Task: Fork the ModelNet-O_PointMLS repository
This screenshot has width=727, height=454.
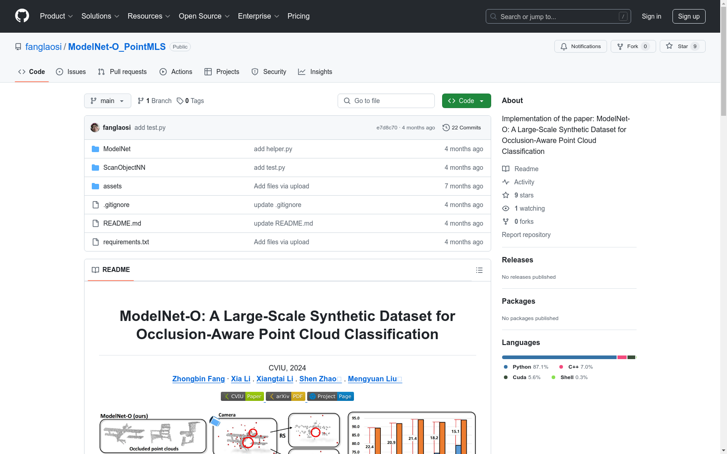Action: click(x=632, y=46)
